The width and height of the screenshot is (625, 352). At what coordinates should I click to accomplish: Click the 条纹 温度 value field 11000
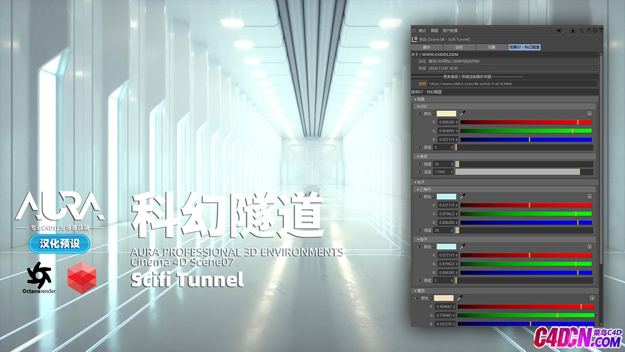(444, 172)
